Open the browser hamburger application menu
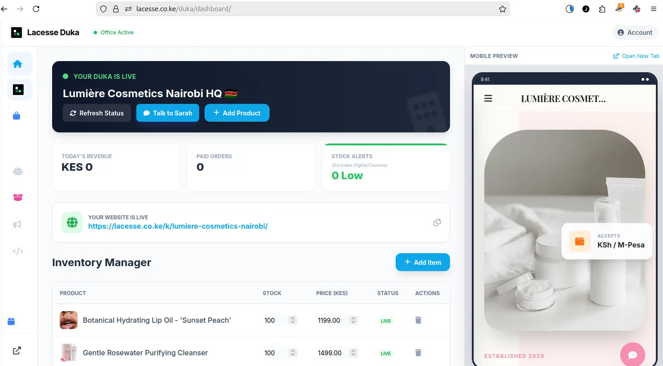663x366 pixels. coord(654,9)
